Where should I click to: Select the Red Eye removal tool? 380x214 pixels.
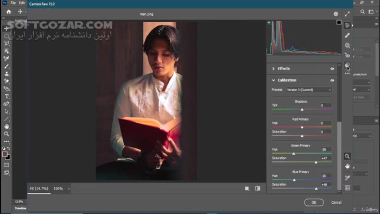click(x=347, y=55)
